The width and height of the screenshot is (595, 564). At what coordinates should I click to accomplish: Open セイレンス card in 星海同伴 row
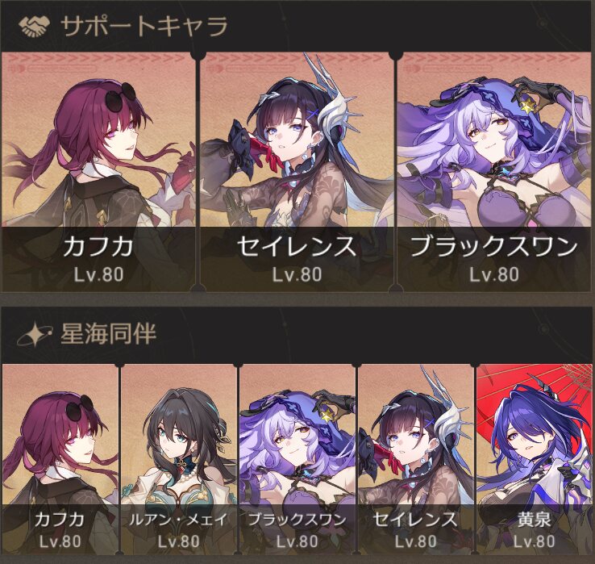point(415,459)
